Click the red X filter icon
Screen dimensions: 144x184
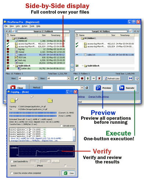tap(99, 78)
